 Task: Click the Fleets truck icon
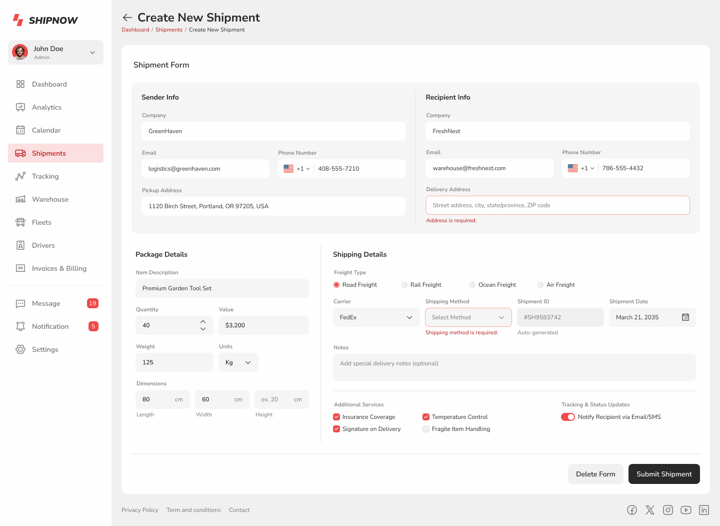coord(20,222)
